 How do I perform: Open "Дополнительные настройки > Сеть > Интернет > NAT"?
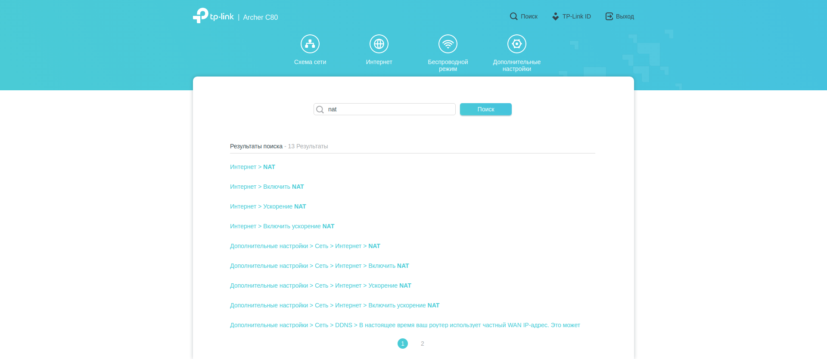click(x=305, y=246)
